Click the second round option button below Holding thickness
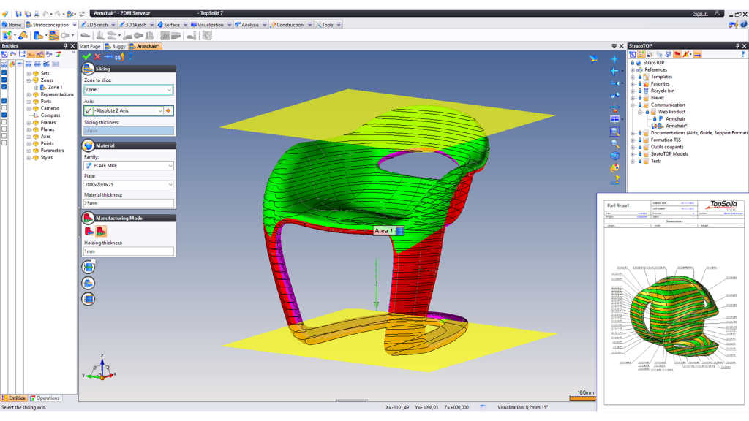 point(89,283)
